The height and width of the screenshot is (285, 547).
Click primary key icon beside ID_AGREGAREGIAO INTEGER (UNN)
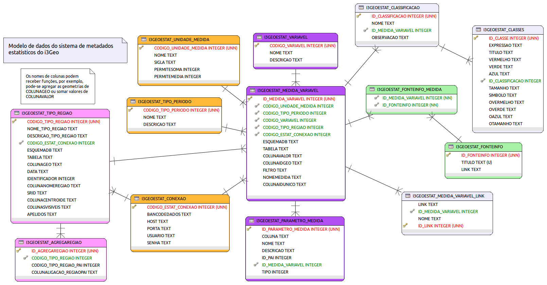pyautogui.click(x=18, y=250)
